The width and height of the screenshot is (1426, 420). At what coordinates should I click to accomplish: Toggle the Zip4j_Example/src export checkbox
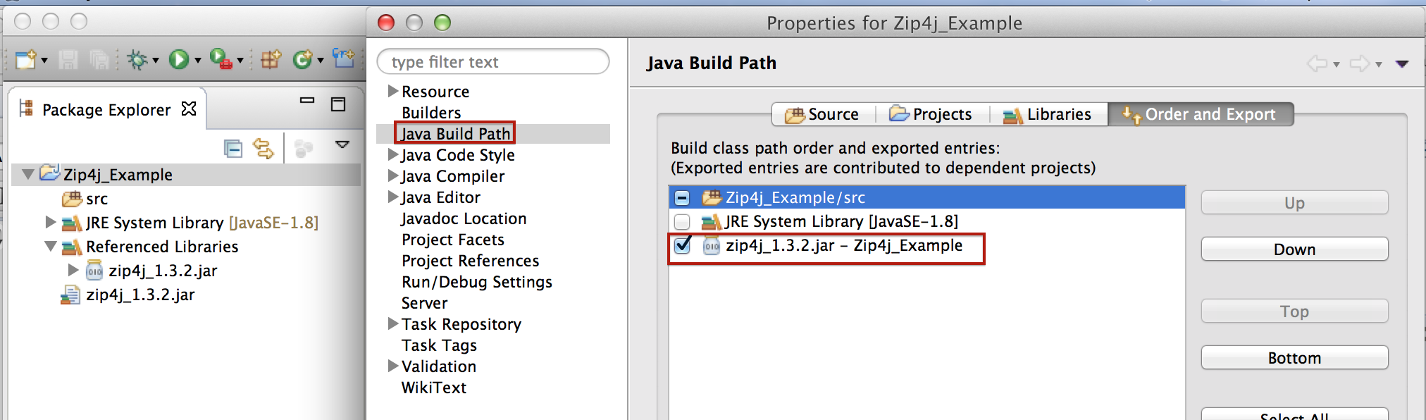click(682, 197)
